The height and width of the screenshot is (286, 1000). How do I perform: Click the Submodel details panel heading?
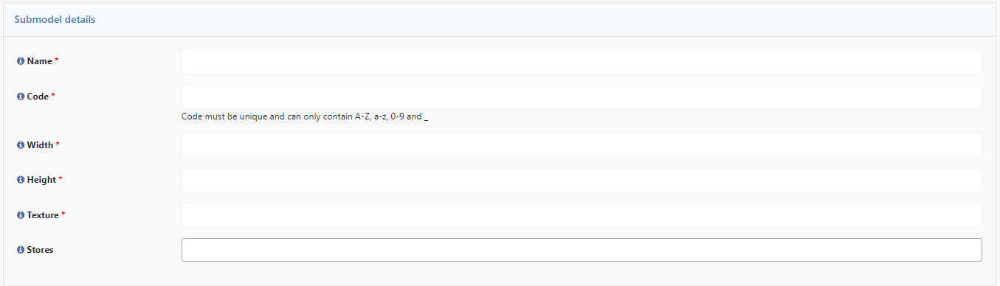click(x=55, y=19)
